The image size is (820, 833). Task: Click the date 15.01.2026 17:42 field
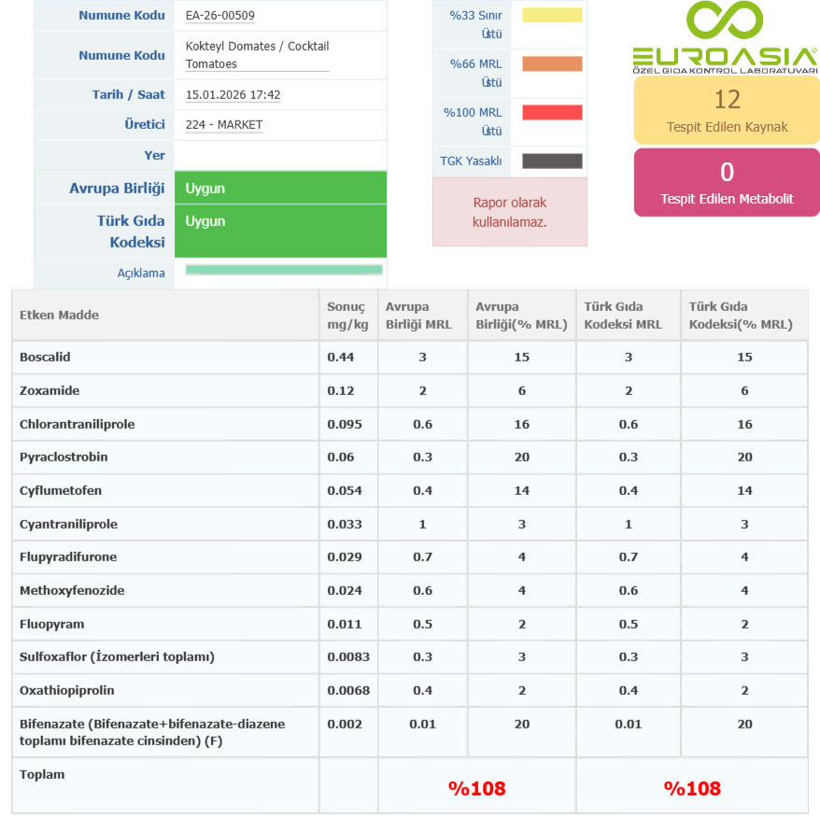[233, 95]
